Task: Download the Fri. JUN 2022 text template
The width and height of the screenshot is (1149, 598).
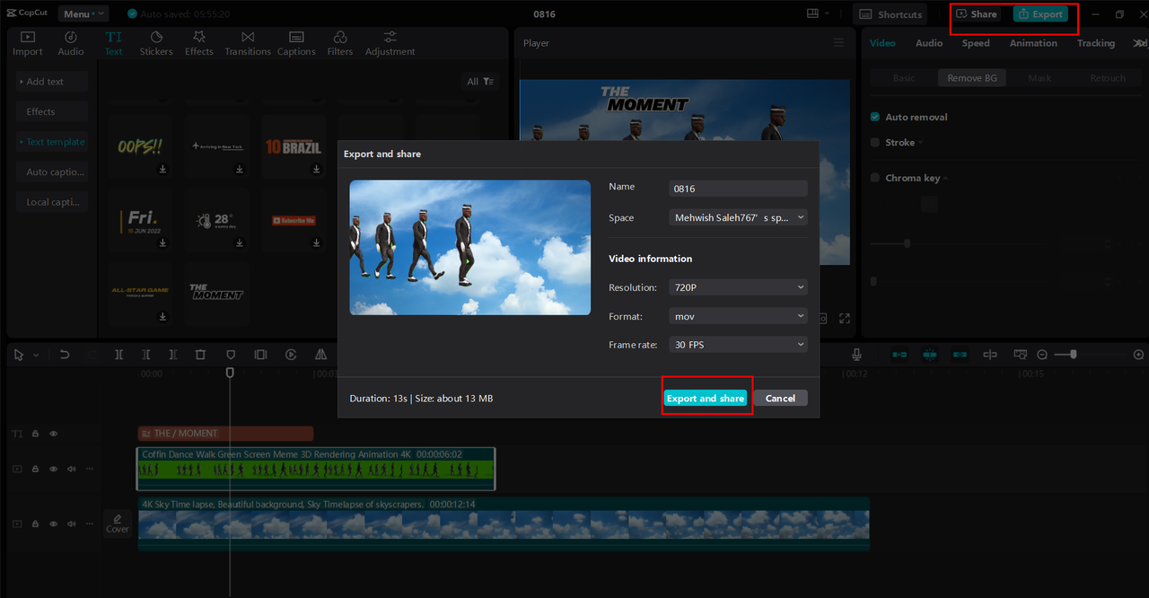Action: (x=163, y=242)
